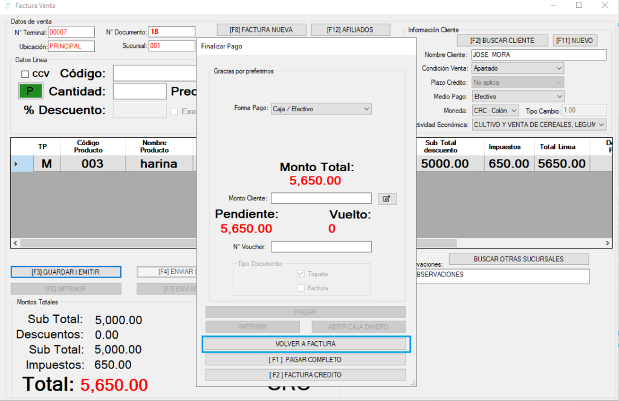Click the [F8] FACTURA NUEVA button
Screen dimensions: 619x401
[261, 29]
